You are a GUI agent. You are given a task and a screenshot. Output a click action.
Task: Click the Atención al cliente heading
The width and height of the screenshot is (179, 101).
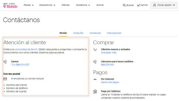coord(25,43)
